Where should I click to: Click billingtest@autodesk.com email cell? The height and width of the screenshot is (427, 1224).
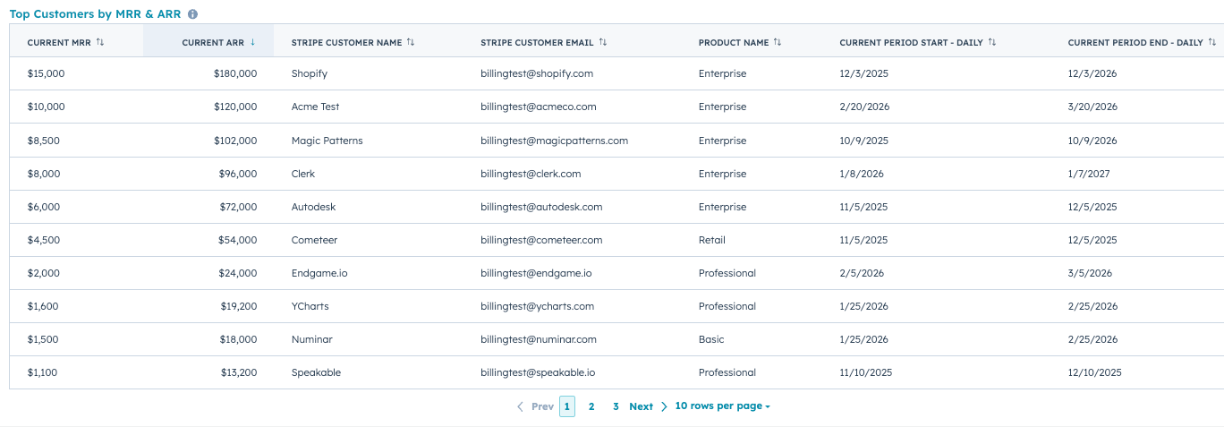tap(541, 207)
